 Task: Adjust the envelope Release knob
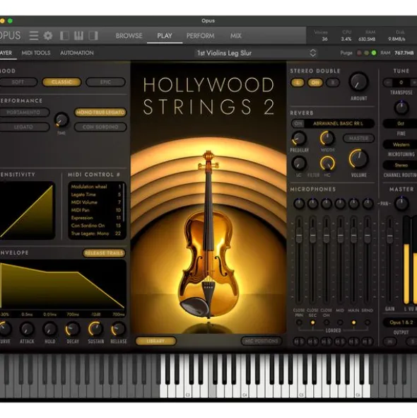click(118, 329)
